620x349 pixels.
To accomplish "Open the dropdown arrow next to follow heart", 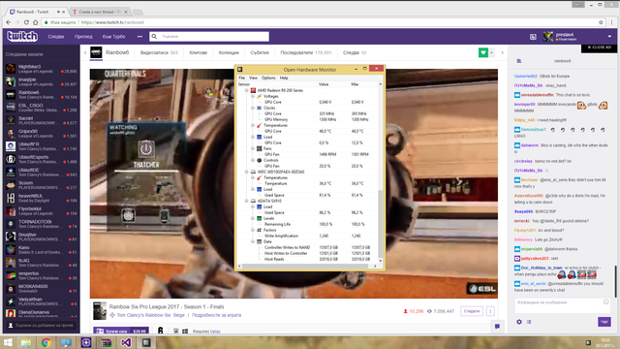I will click(x=491, y=52).
